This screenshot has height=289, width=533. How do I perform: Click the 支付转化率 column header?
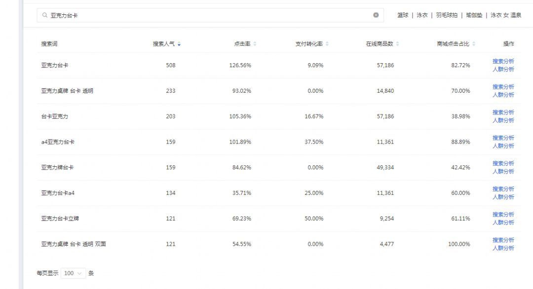[309, 44]
